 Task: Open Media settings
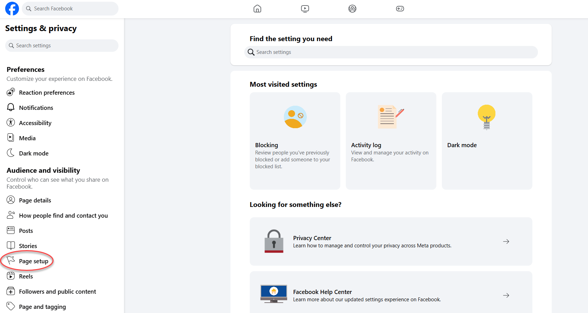[x=27, y=138]
